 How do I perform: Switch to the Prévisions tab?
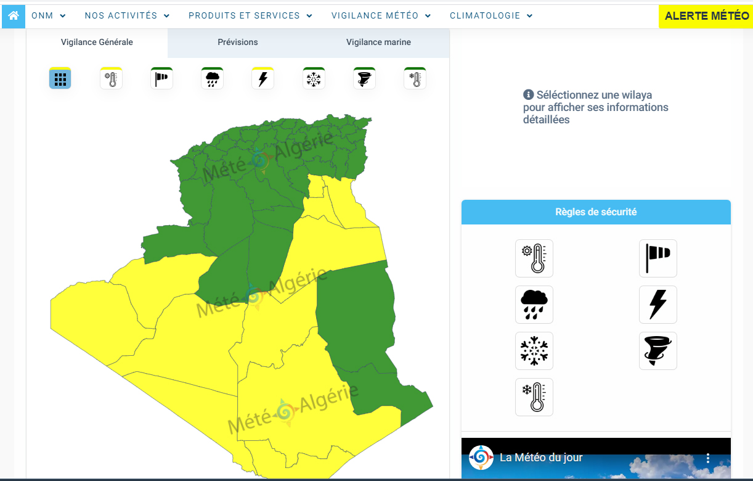tap(238, 43)
